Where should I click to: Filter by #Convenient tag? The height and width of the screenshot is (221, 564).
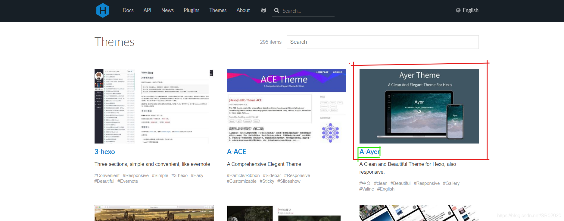click(x=107, y=175)
